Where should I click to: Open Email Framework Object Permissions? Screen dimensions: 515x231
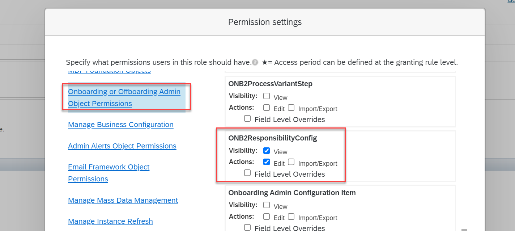click(x=109, y=173)
